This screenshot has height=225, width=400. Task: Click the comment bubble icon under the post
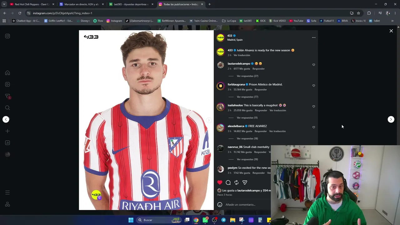[228, 182]
